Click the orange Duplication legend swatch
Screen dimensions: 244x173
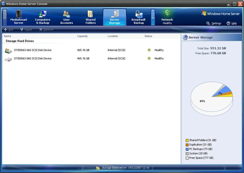click(187, 145)
